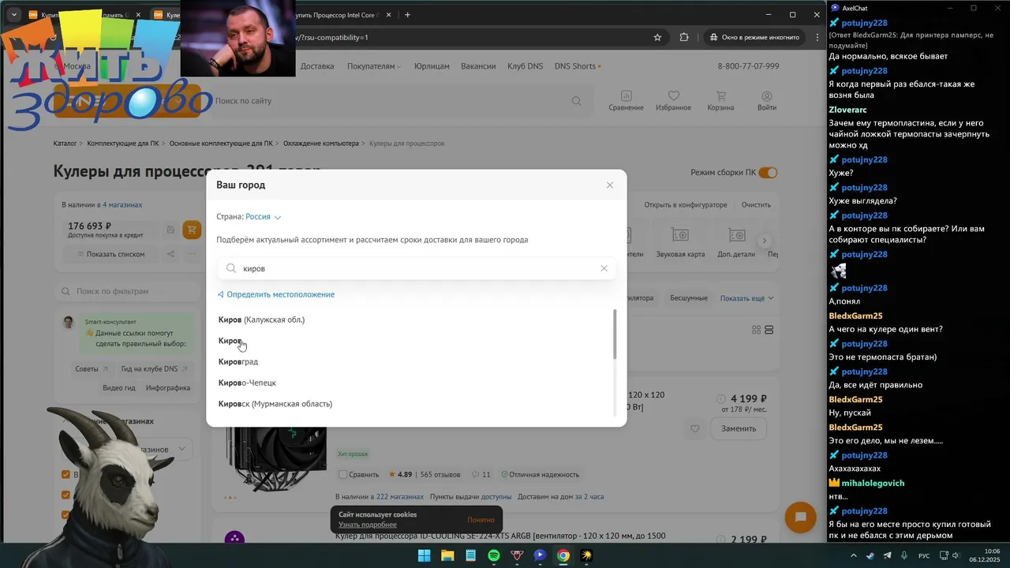Screen dimensions: 1010x568
Task: Open the Инфографика link
Action: tap(168, 388)
